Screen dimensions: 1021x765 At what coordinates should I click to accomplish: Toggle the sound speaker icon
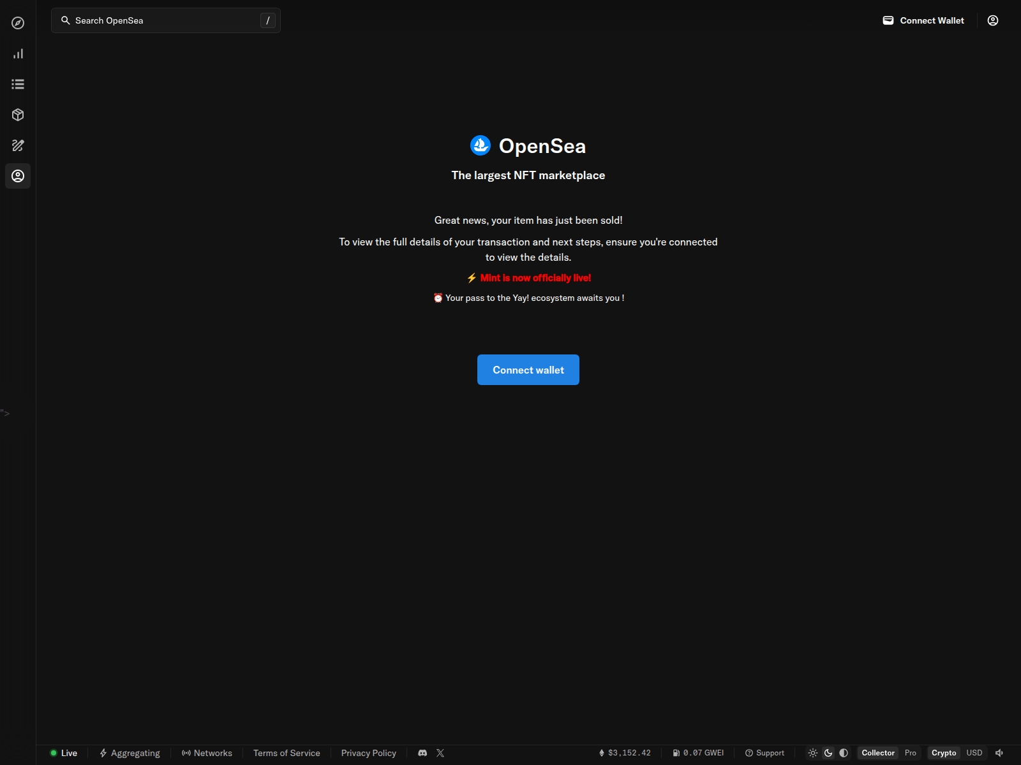tap(999, 753)
